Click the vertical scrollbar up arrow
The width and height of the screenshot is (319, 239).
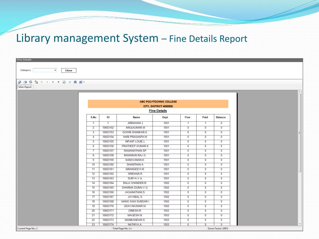tap(299, 92)
